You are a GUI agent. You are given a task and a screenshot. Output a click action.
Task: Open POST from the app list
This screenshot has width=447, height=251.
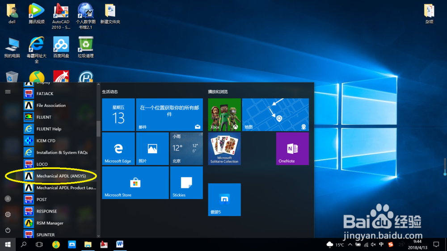click(60, 200)
